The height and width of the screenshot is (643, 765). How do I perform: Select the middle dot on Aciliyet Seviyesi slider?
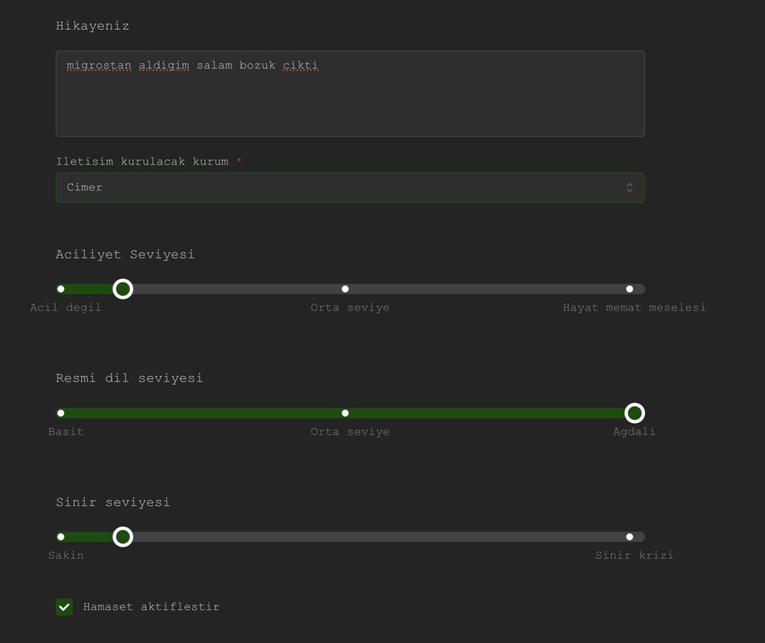click(x=345, y=289)
